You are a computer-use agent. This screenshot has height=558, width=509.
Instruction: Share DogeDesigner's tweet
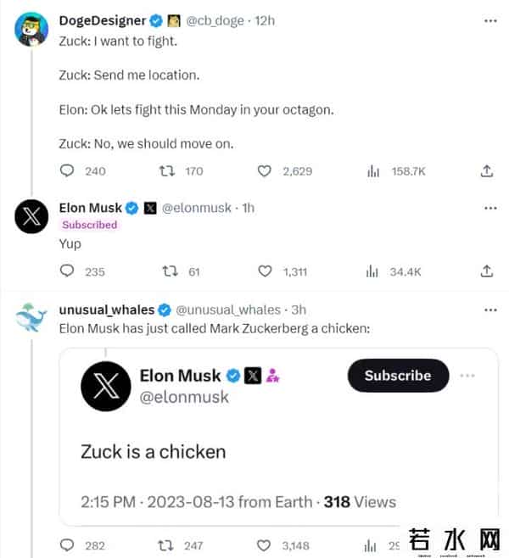click(x=487, y=171)
